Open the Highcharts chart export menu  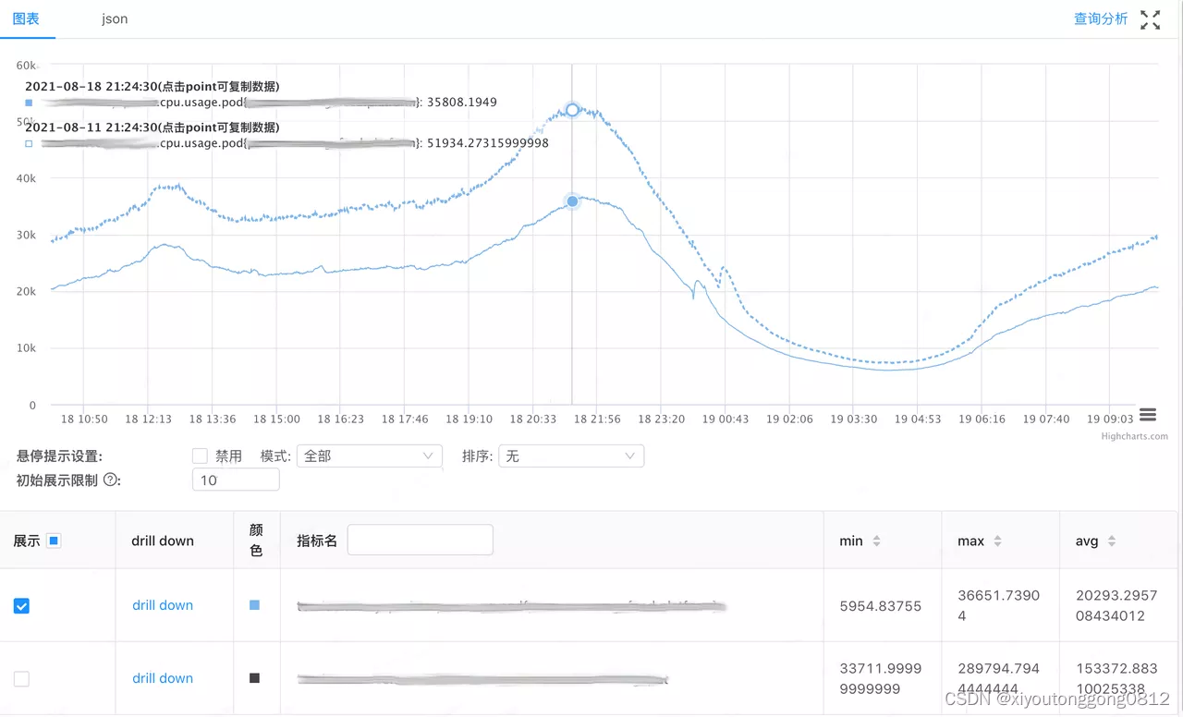point(1147,416)
